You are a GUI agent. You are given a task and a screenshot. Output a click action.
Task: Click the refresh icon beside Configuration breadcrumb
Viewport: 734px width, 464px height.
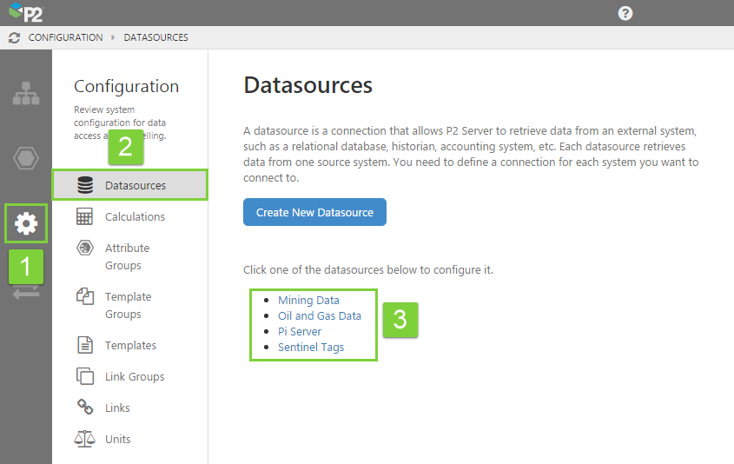click(14, 38)
